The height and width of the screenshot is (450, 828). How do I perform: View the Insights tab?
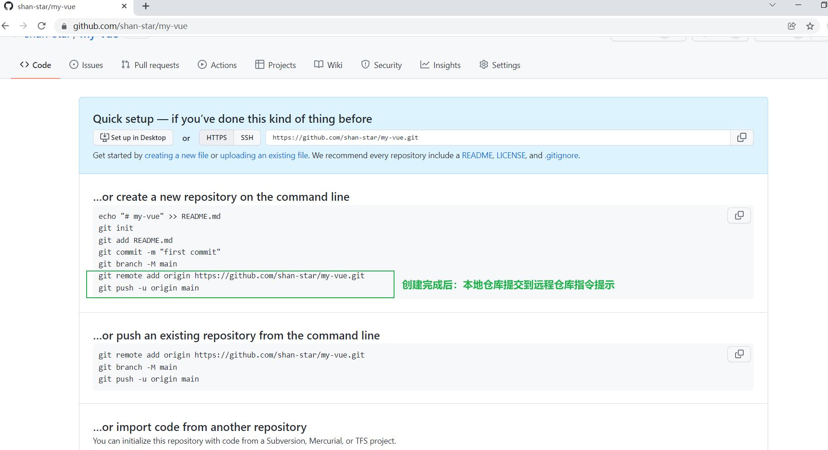[440, 65]
